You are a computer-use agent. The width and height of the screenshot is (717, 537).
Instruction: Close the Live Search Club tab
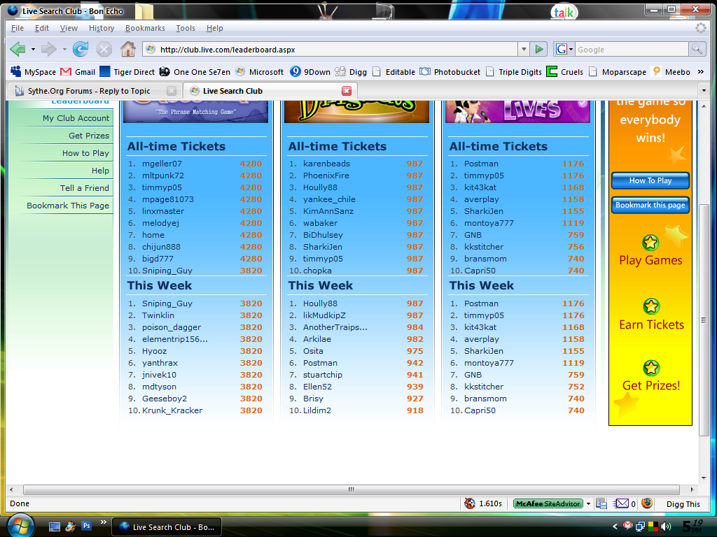[x=347, y=90]
